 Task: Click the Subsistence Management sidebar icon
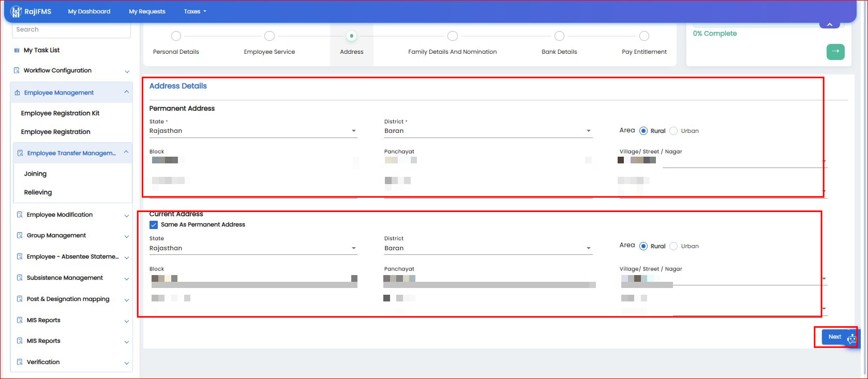click(x=20, y=278)
